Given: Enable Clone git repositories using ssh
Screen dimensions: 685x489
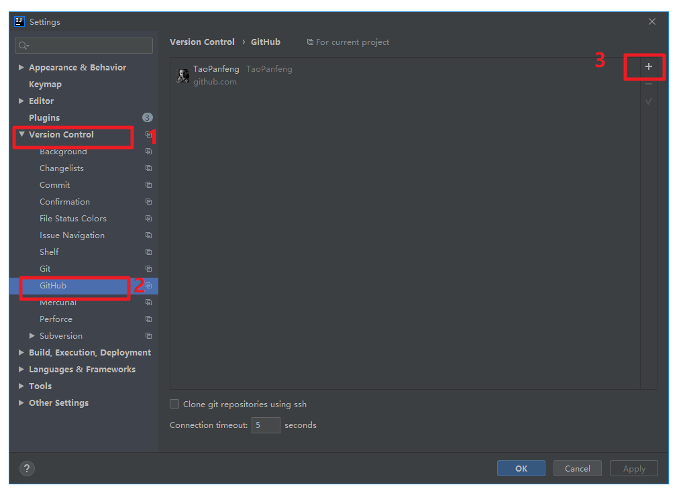Looking at the screenshot, I should coord(174,404).
